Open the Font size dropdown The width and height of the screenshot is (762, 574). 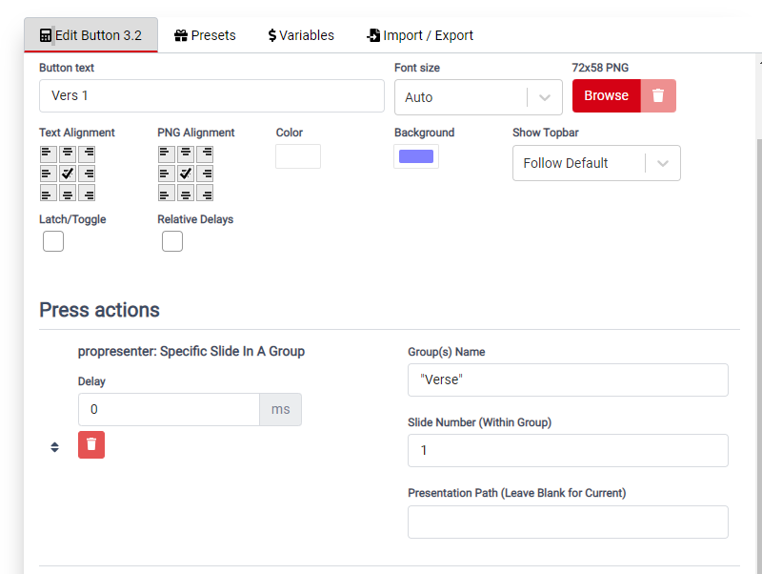point(478,97)
